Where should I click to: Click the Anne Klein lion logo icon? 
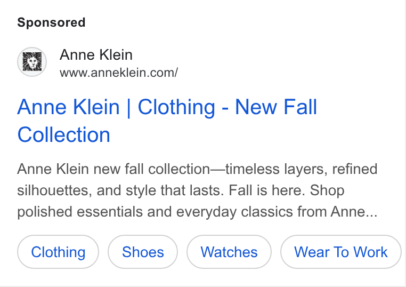coord(32,62)
